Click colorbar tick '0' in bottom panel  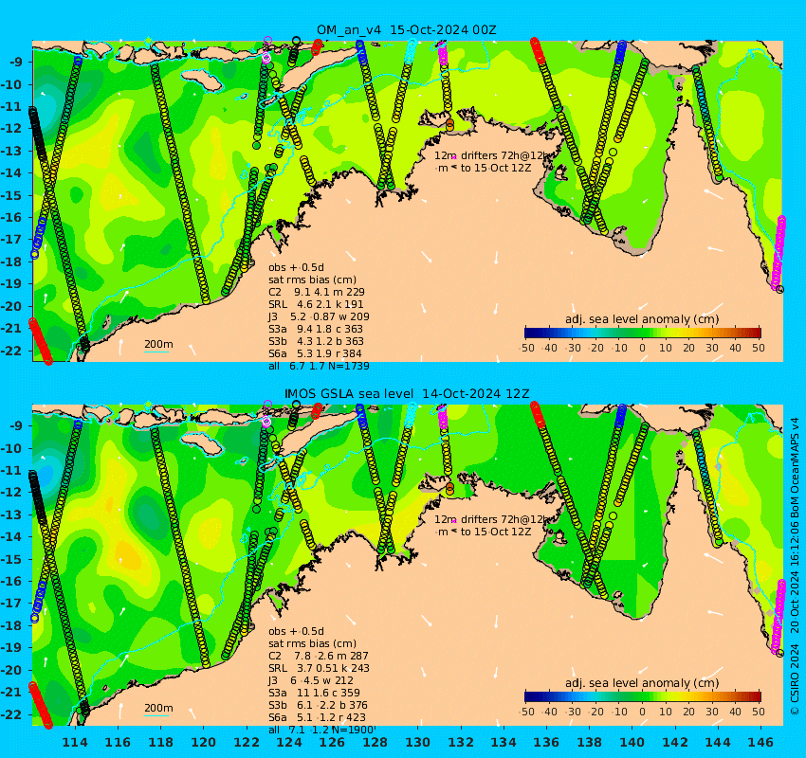pyautogui.click(x=643, y=713)
